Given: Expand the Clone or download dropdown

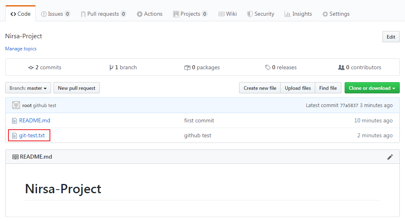Looking at the screenshot, I should pyautogui.click(x=372, y=88).
